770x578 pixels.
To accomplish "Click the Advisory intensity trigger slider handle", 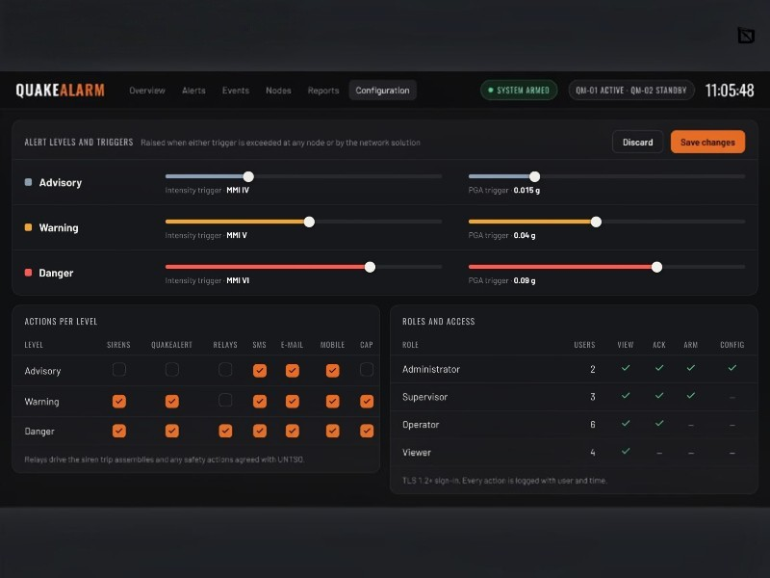I will [x=248, y=176].
